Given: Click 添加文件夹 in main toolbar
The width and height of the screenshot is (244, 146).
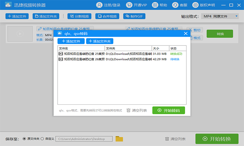Looking at the screenshot, I should [x=46, y=16].
